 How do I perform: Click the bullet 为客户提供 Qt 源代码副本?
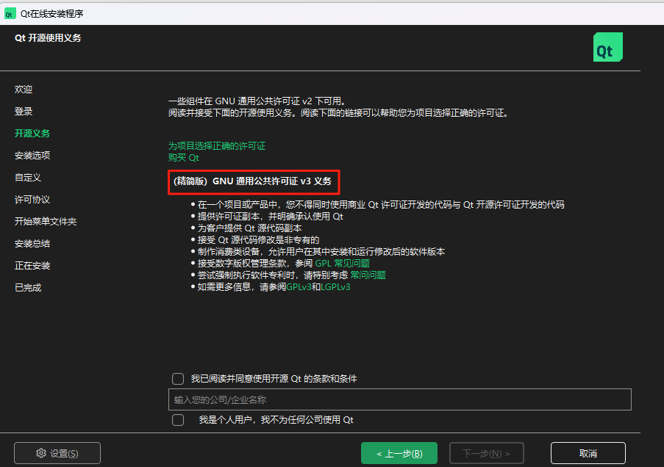point(249,228)
